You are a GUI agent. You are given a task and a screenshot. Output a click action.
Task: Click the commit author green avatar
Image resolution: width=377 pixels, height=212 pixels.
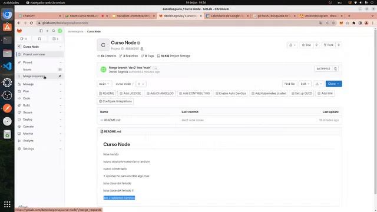click(104, 69)
